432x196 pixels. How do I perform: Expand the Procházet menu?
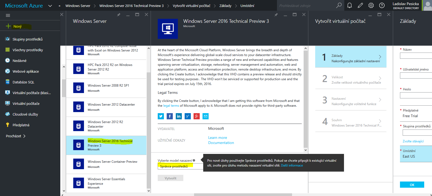click(16, 136)
